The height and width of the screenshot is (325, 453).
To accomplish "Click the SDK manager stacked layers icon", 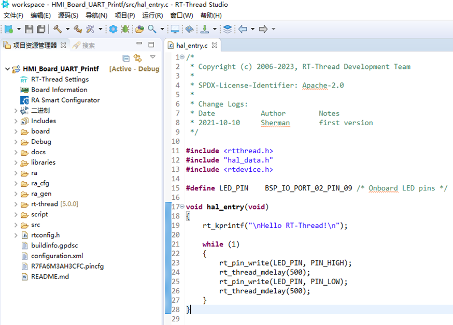I will click(228, 29).
